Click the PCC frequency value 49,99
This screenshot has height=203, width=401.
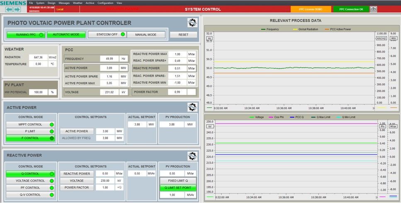tap(109, 59)
